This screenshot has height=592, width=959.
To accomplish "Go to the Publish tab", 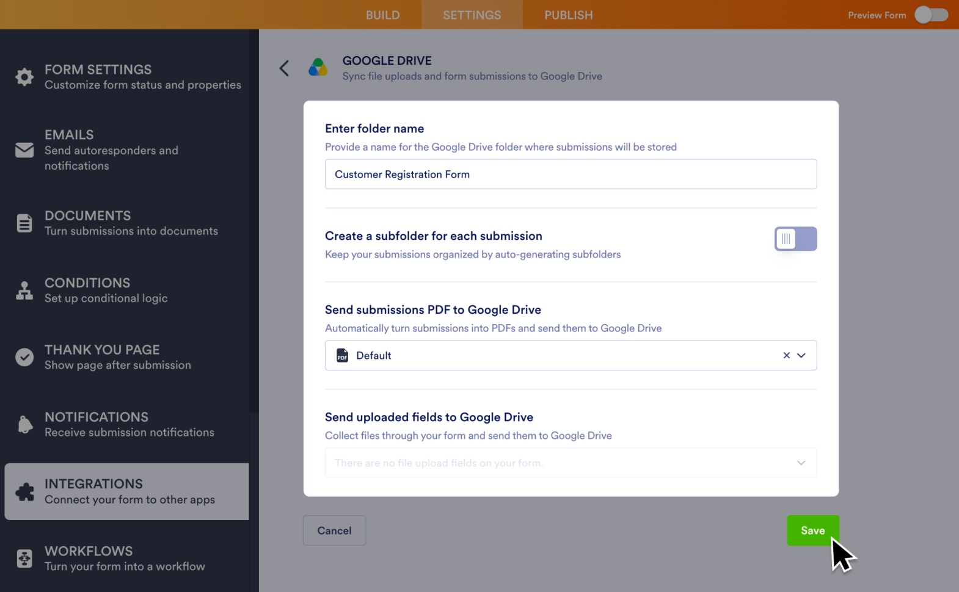I will (569, 15).
